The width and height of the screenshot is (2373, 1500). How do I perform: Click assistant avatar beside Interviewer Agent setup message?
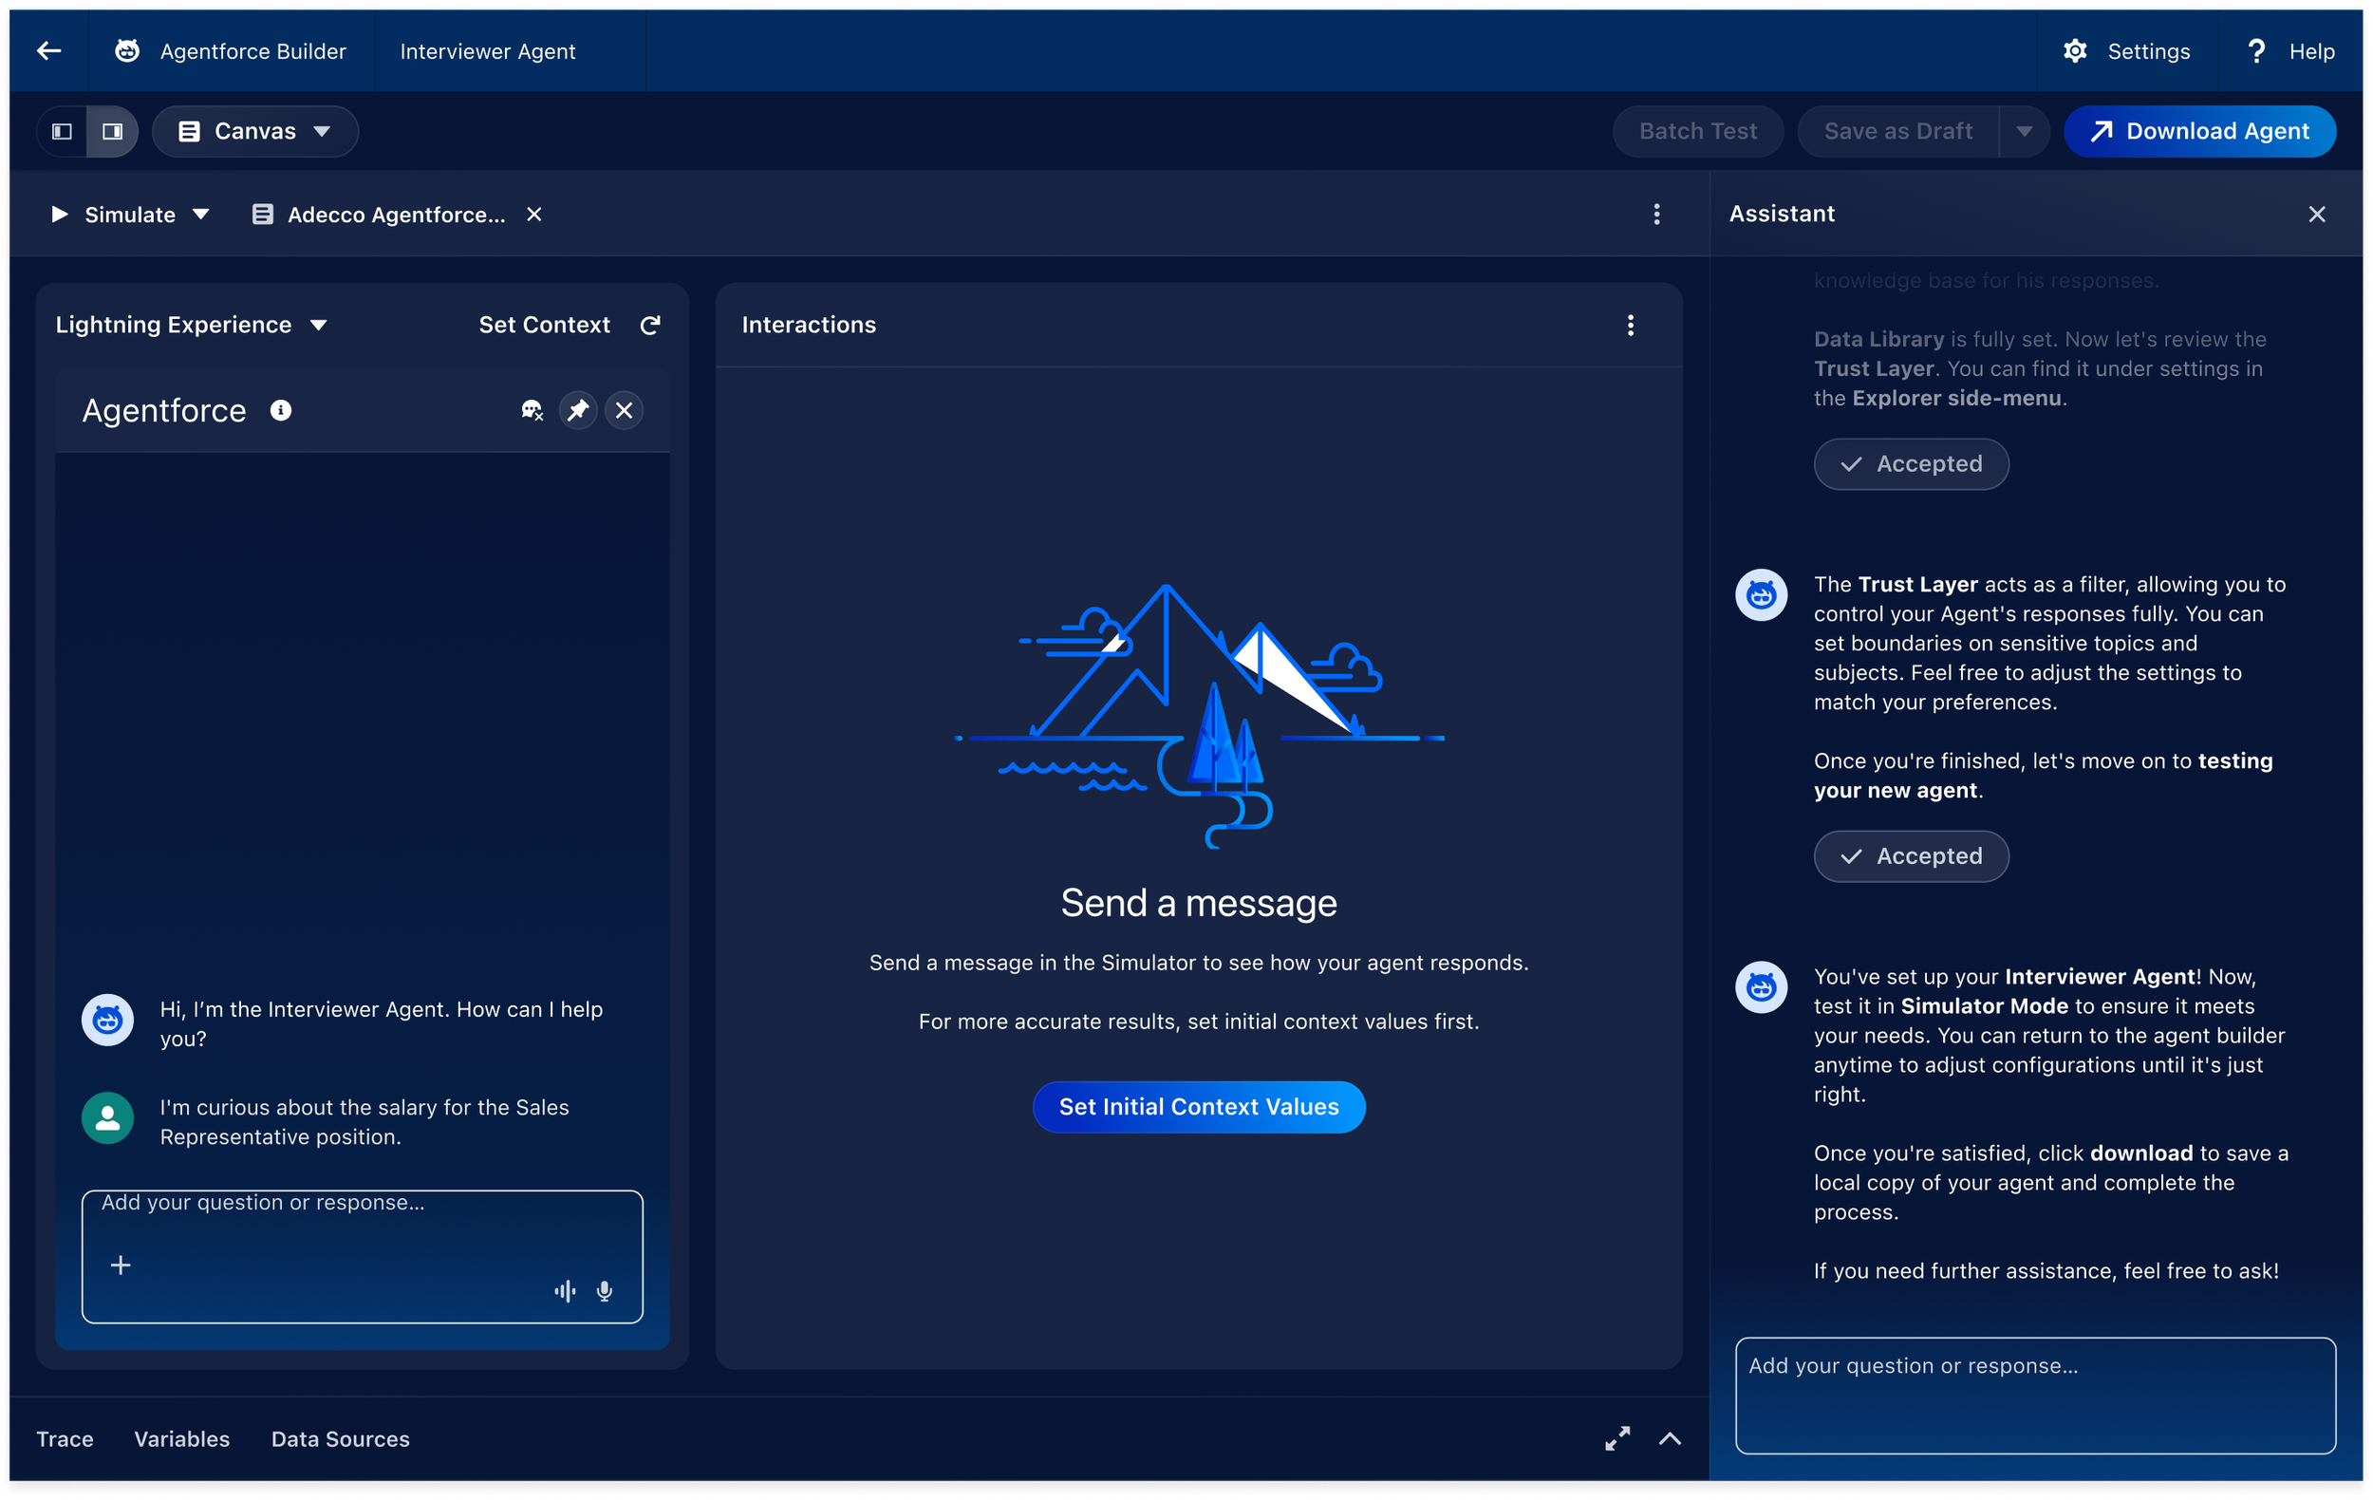pyautogui.click(x=1761, y=986)
